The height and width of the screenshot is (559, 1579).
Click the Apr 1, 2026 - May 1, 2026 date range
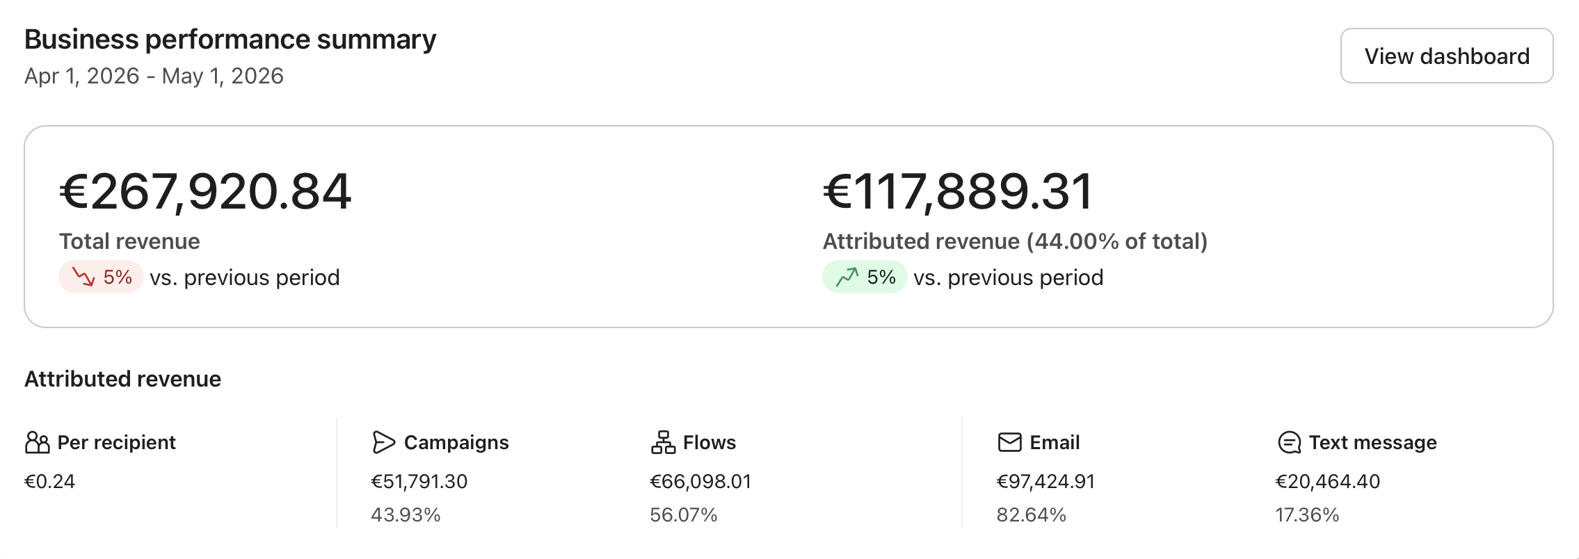[x=154, y=76]
